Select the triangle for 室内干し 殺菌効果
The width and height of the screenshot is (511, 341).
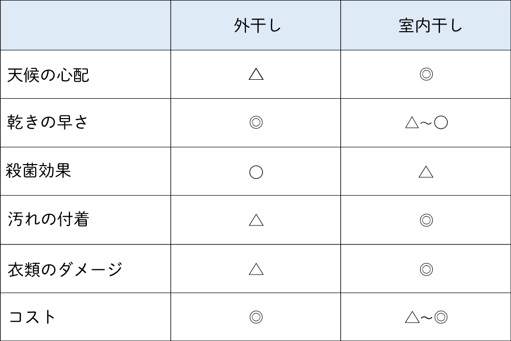(x=426, y=172)
